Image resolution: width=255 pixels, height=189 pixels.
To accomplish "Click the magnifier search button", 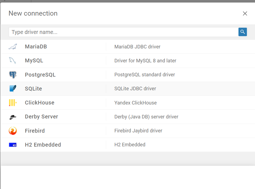I will (243, 32).
